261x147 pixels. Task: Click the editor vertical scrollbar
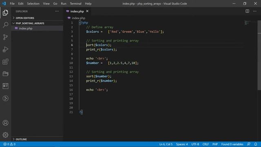coord(259,56)
